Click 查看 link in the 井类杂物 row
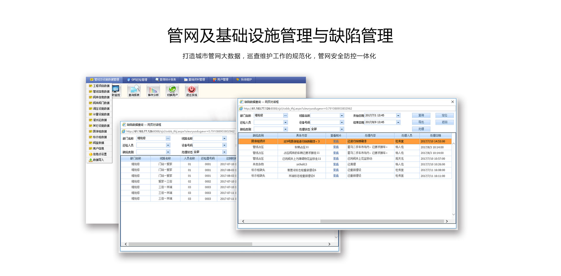 click(x=336, y=164)
